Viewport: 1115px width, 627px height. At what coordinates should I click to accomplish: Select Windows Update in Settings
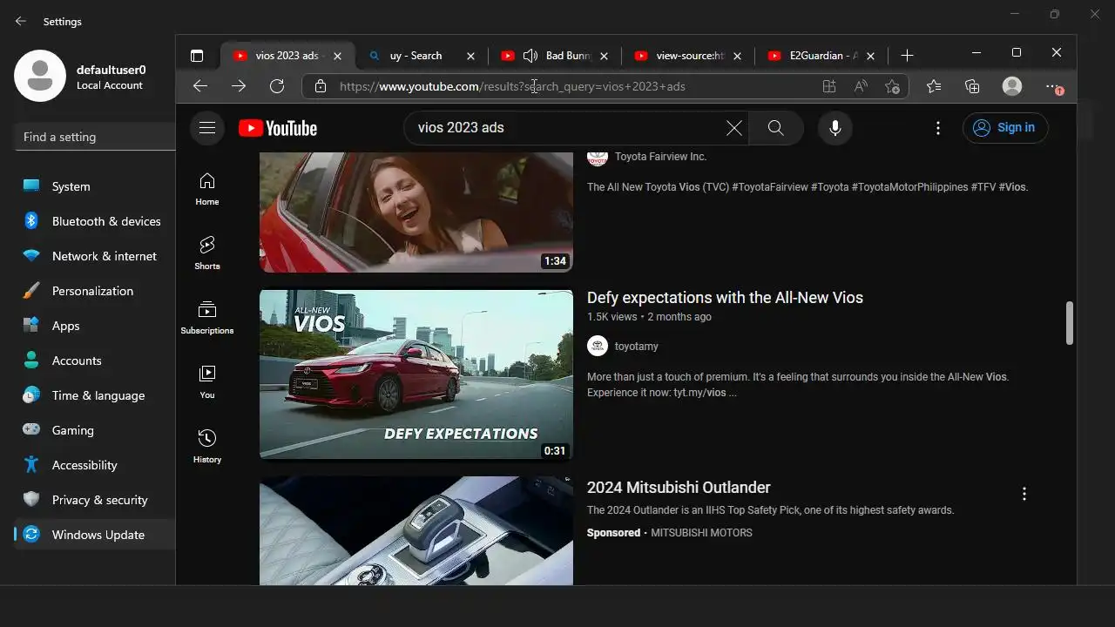[95, 535]
